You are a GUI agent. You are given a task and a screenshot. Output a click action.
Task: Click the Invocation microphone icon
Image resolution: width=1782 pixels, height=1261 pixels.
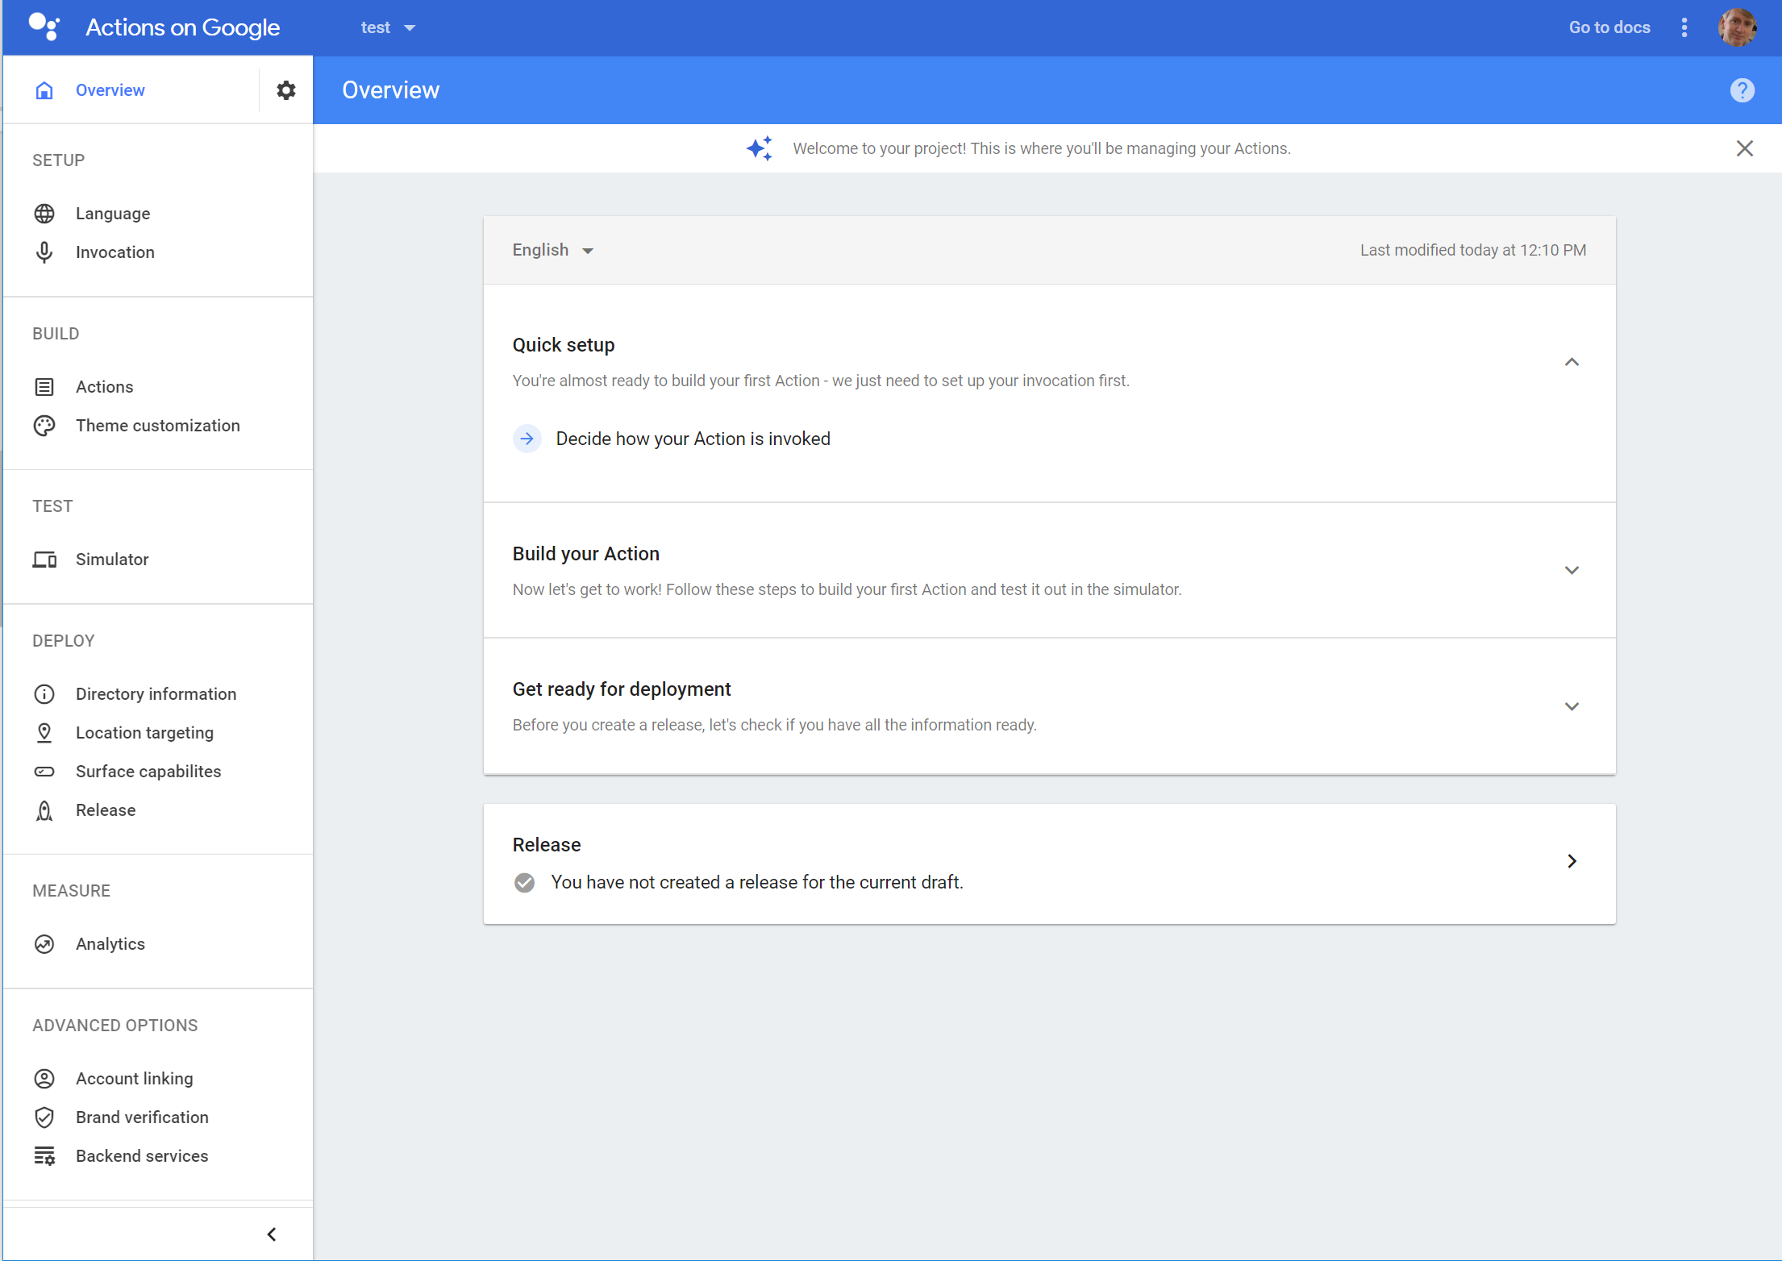tap(44, 252)
